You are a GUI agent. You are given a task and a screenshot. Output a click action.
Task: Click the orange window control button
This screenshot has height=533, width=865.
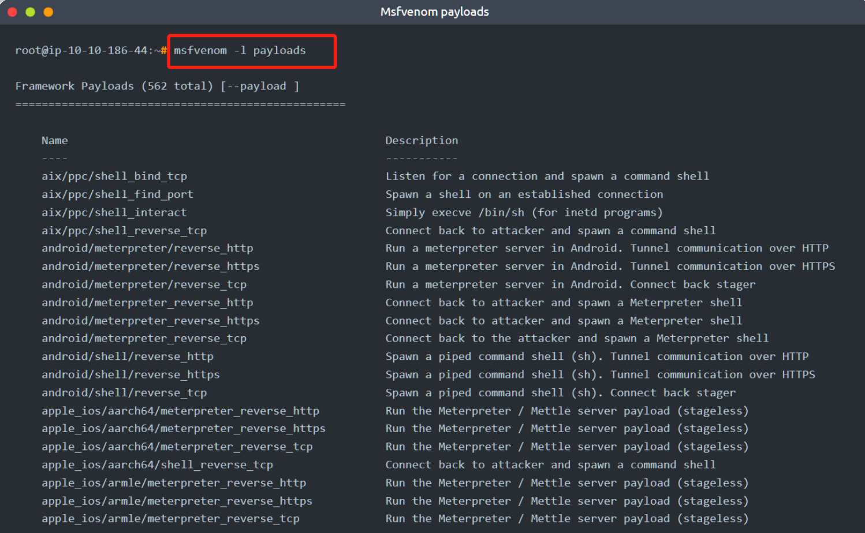(x=49, y=12)
